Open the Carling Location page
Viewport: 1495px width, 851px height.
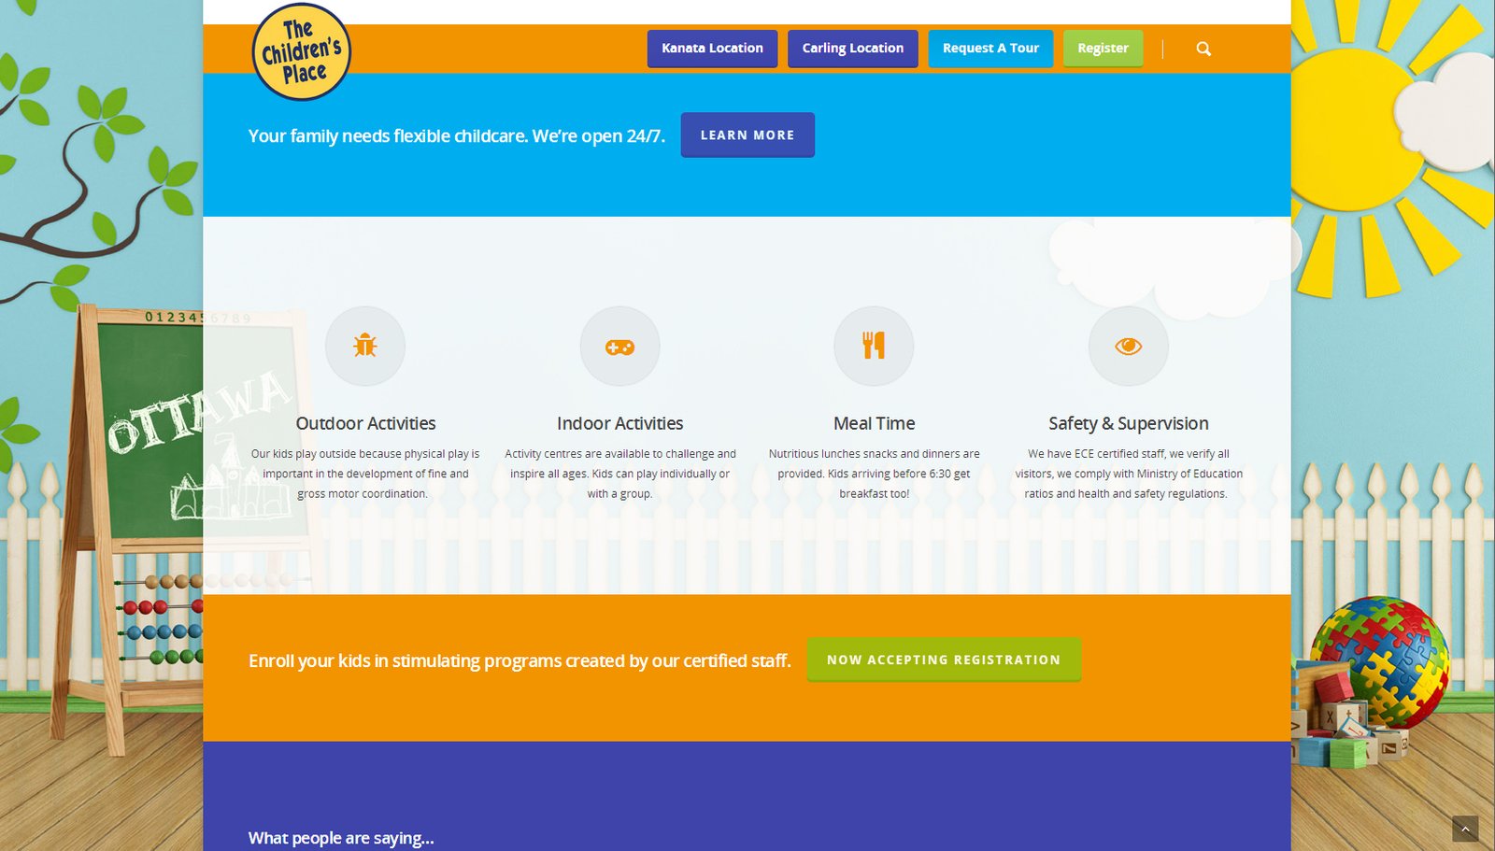pyautogui.click(x=852, y=49)
